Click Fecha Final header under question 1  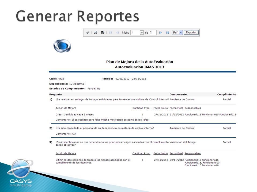pos(176,108)
